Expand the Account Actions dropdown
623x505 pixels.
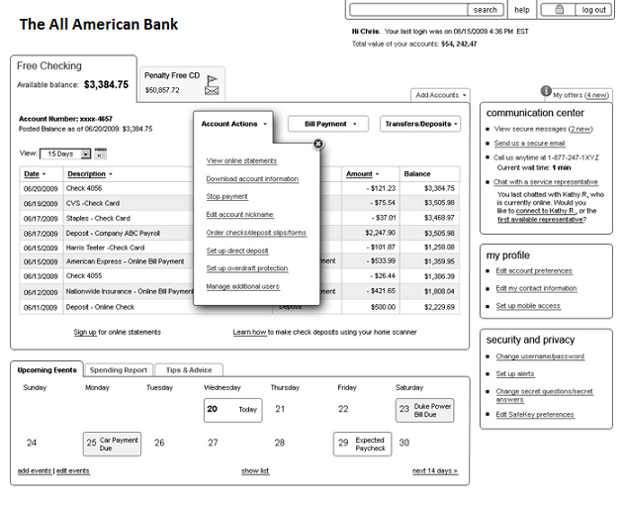[x=233, y=124]
